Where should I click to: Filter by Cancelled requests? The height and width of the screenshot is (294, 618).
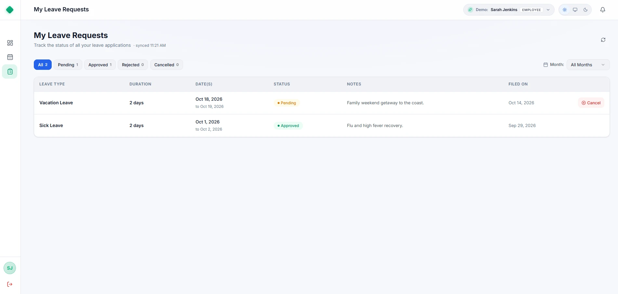point(166,65)
